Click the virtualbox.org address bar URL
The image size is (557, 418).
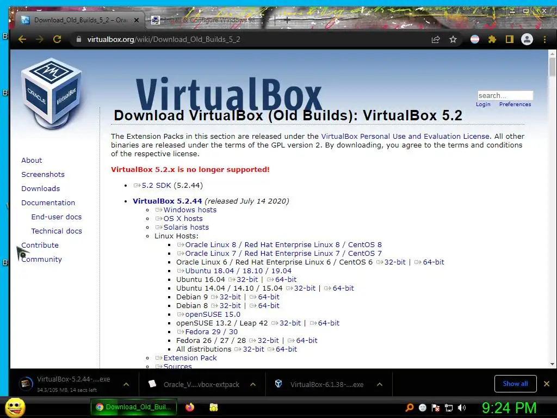(x=164, y=39)
